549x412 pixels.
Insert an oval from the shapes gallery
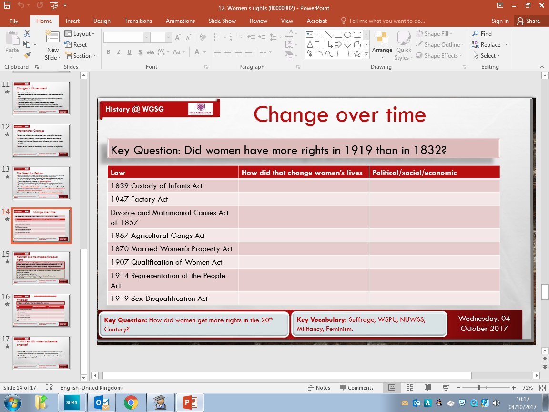[348, 35]
